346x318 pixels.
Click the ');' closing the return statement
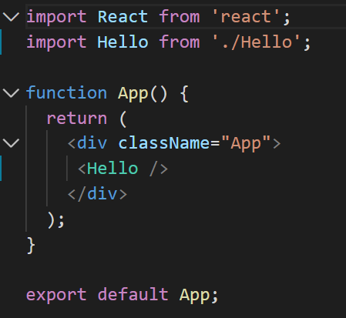pos(56,220)
